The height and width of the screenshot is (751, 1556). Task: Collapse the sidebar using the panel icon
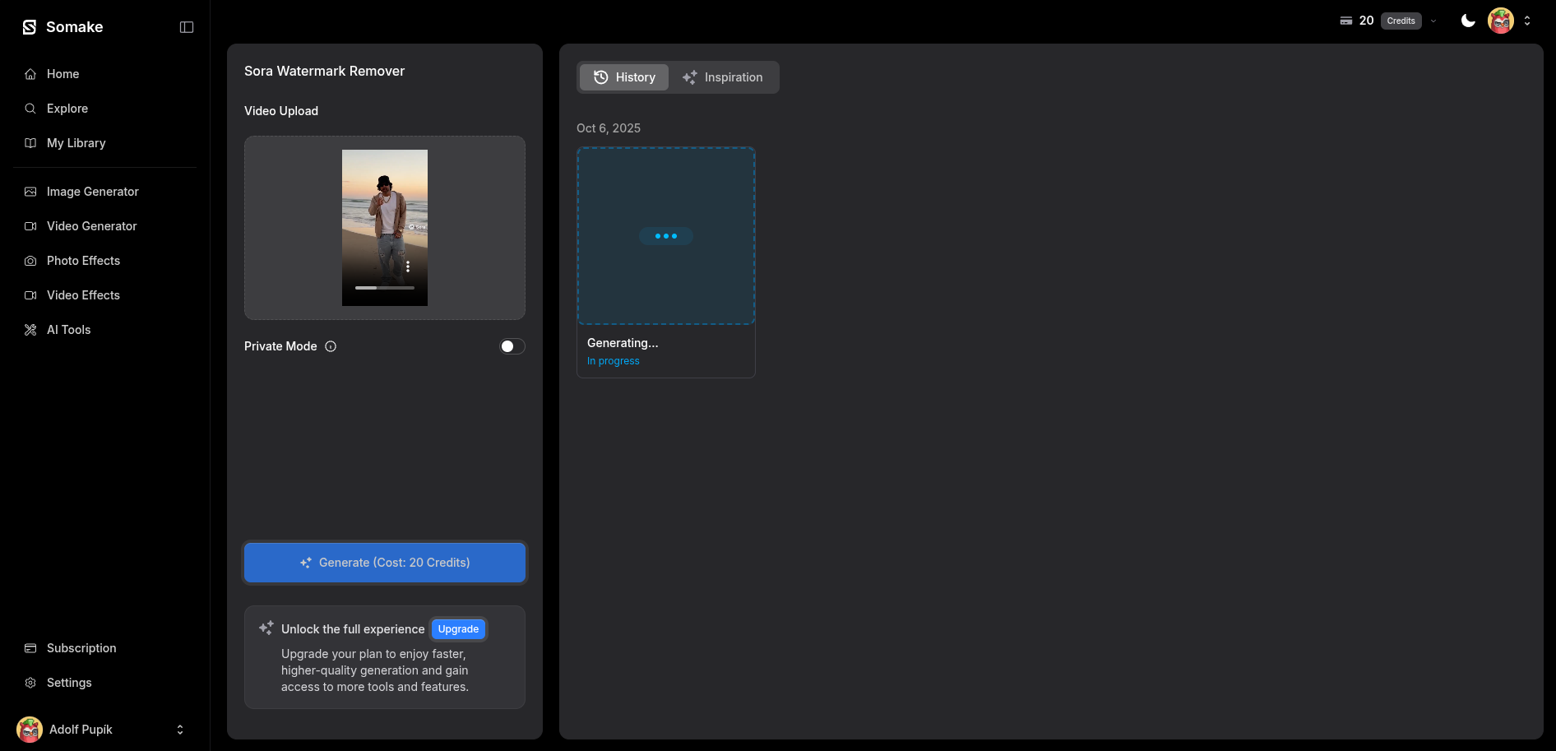tap(187, 27)
